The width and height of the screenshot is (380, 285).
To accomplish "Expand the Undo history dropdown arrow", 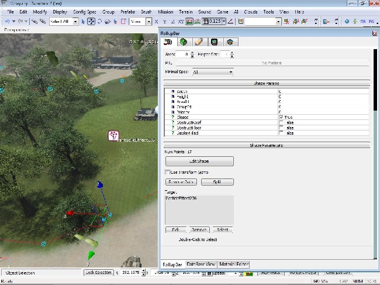I will pyautogui.click(x=13, y=22).
